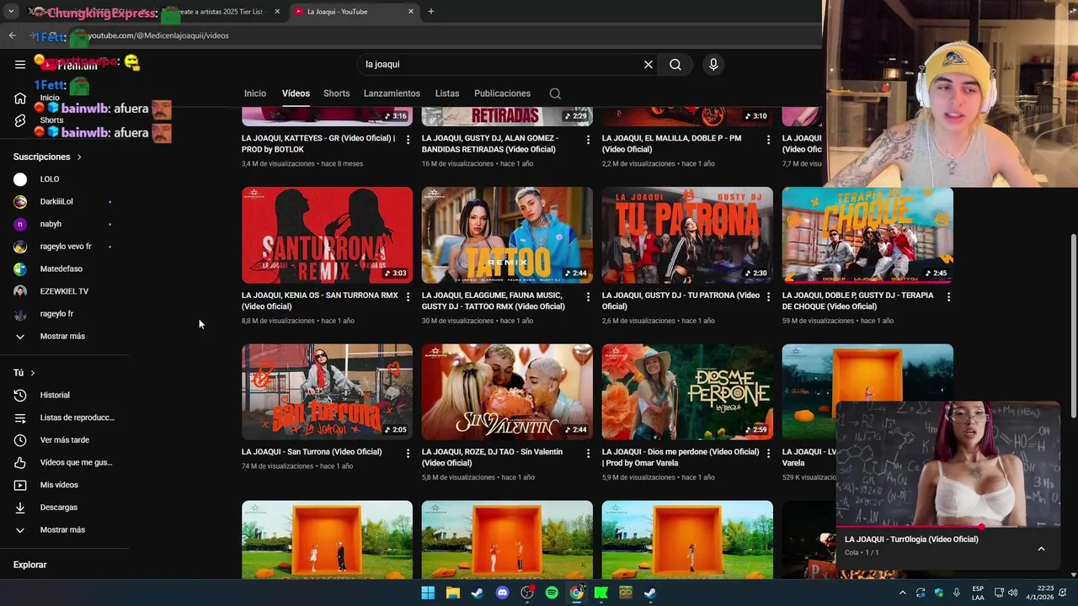Expand Mostrar más under Tú section
Screen dimensions: 1078x606
click(x=64, y=529)
